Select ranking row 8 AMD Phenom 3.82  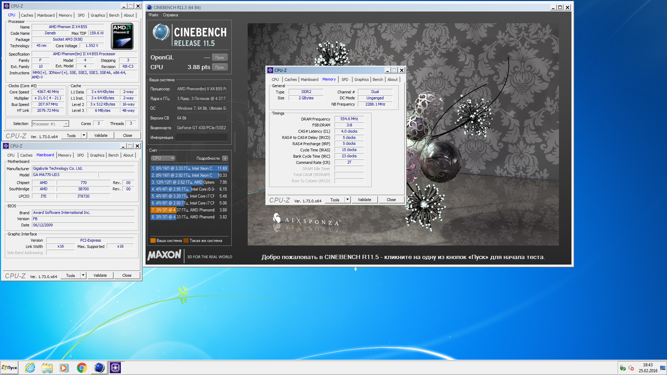pos(189,217)
